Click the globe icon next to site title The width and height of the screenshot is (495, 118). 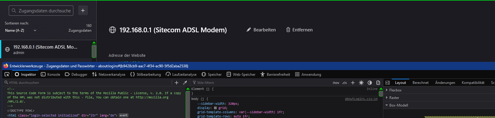click(x=112, y=30)
